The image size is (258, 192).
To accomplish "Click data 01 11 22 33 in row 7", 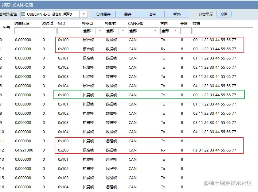I will [x=215, y=104].
